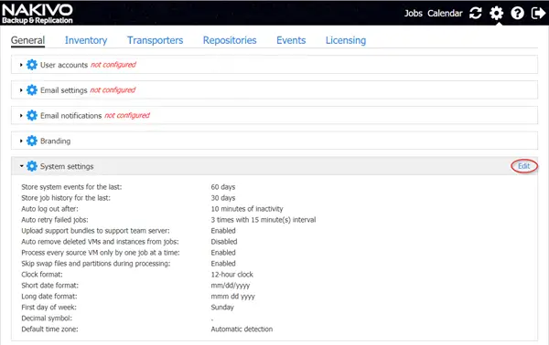Viewport: 549px width, 345px height.
Task: Open the Licensing tab
Action: 346,40
